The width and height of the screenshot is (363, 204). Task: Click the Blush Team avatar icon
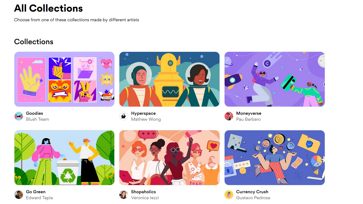coord(19,116)
